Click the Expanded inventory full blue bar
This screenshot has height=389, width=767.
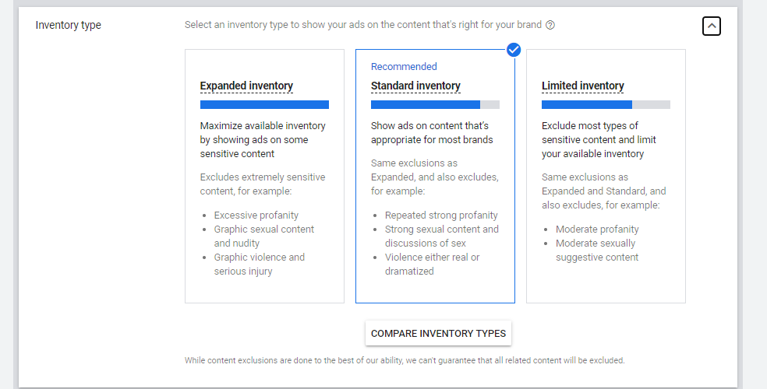tap(265, 104)
